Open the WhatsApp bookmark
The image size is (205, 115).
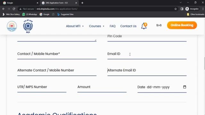pos(30,14)
